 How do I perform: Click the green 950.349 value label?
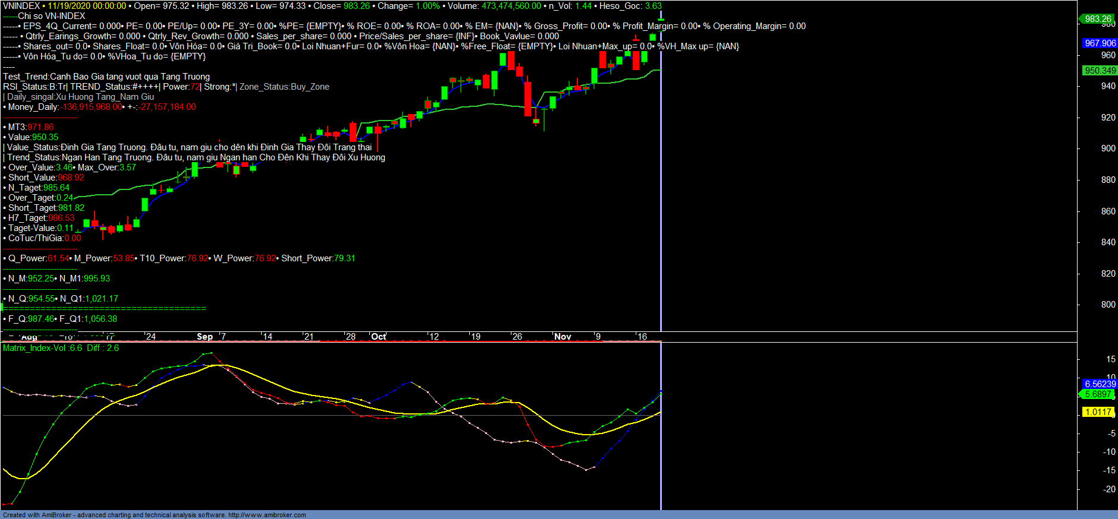pyautogui.click(x=1100, y=71)
